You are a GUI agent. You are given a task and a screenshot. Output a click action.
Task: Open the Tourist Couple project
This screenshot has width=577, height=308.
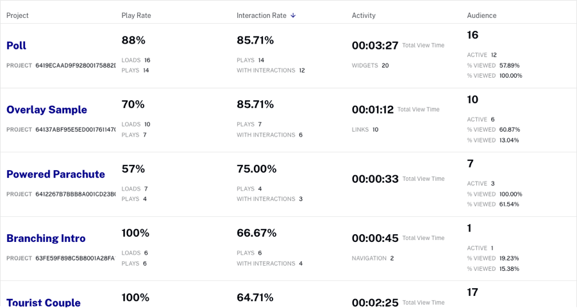click(44, 302)
